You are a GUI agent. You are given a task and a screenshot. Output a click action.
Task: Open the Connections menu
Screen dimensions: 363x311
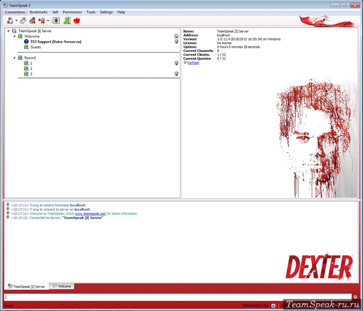click(x=15, y=12)
